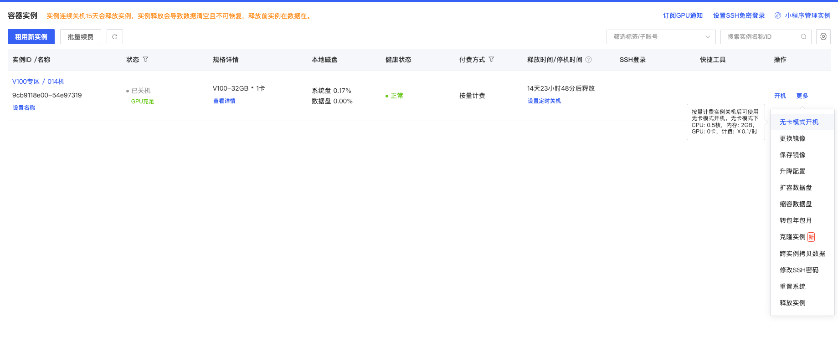The width and height of the screenshot is (838, 347).
Task: Open the 筛选标签/子账号 dropdown
Action: (661, 37)
